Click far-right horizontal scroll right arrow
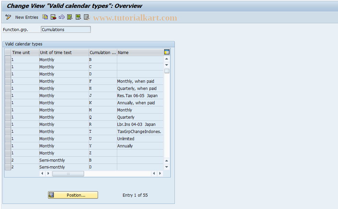 160,173
